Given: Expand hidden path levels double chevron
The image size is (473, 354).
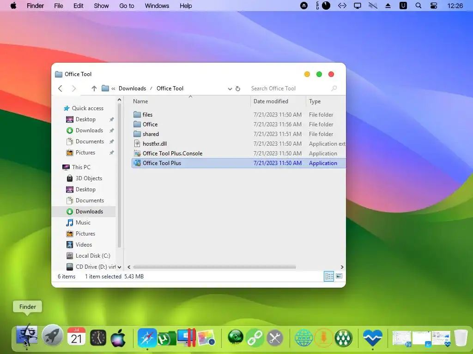Looking at the screenshot, I should 114,88.
